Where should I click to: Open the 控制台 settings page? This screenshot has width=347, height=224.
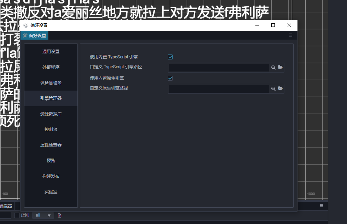point(51,130)
